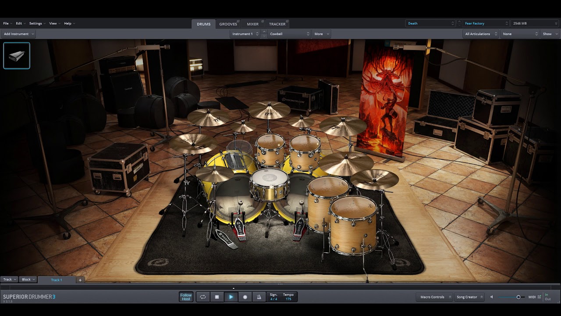Open the 2546 MB memory dropdown
This screenshot has height=316, width=561.
[534, 23]
